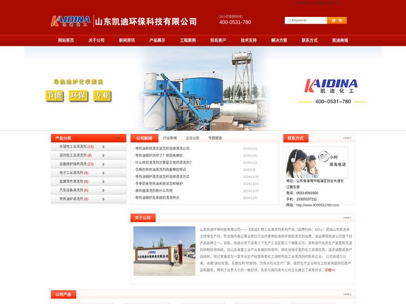The height and width of the screenshot is (304, 406).
Task: Open news 导热油锅炉洗坏了？原因有哪些
Action: [x=159, y=155]
